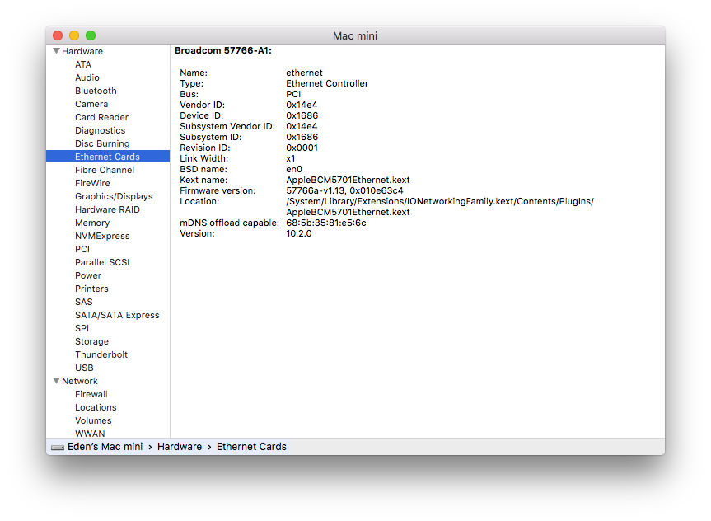Select WWAN entry in sidebar
The image size is (711, 521).
pos(90,434)
